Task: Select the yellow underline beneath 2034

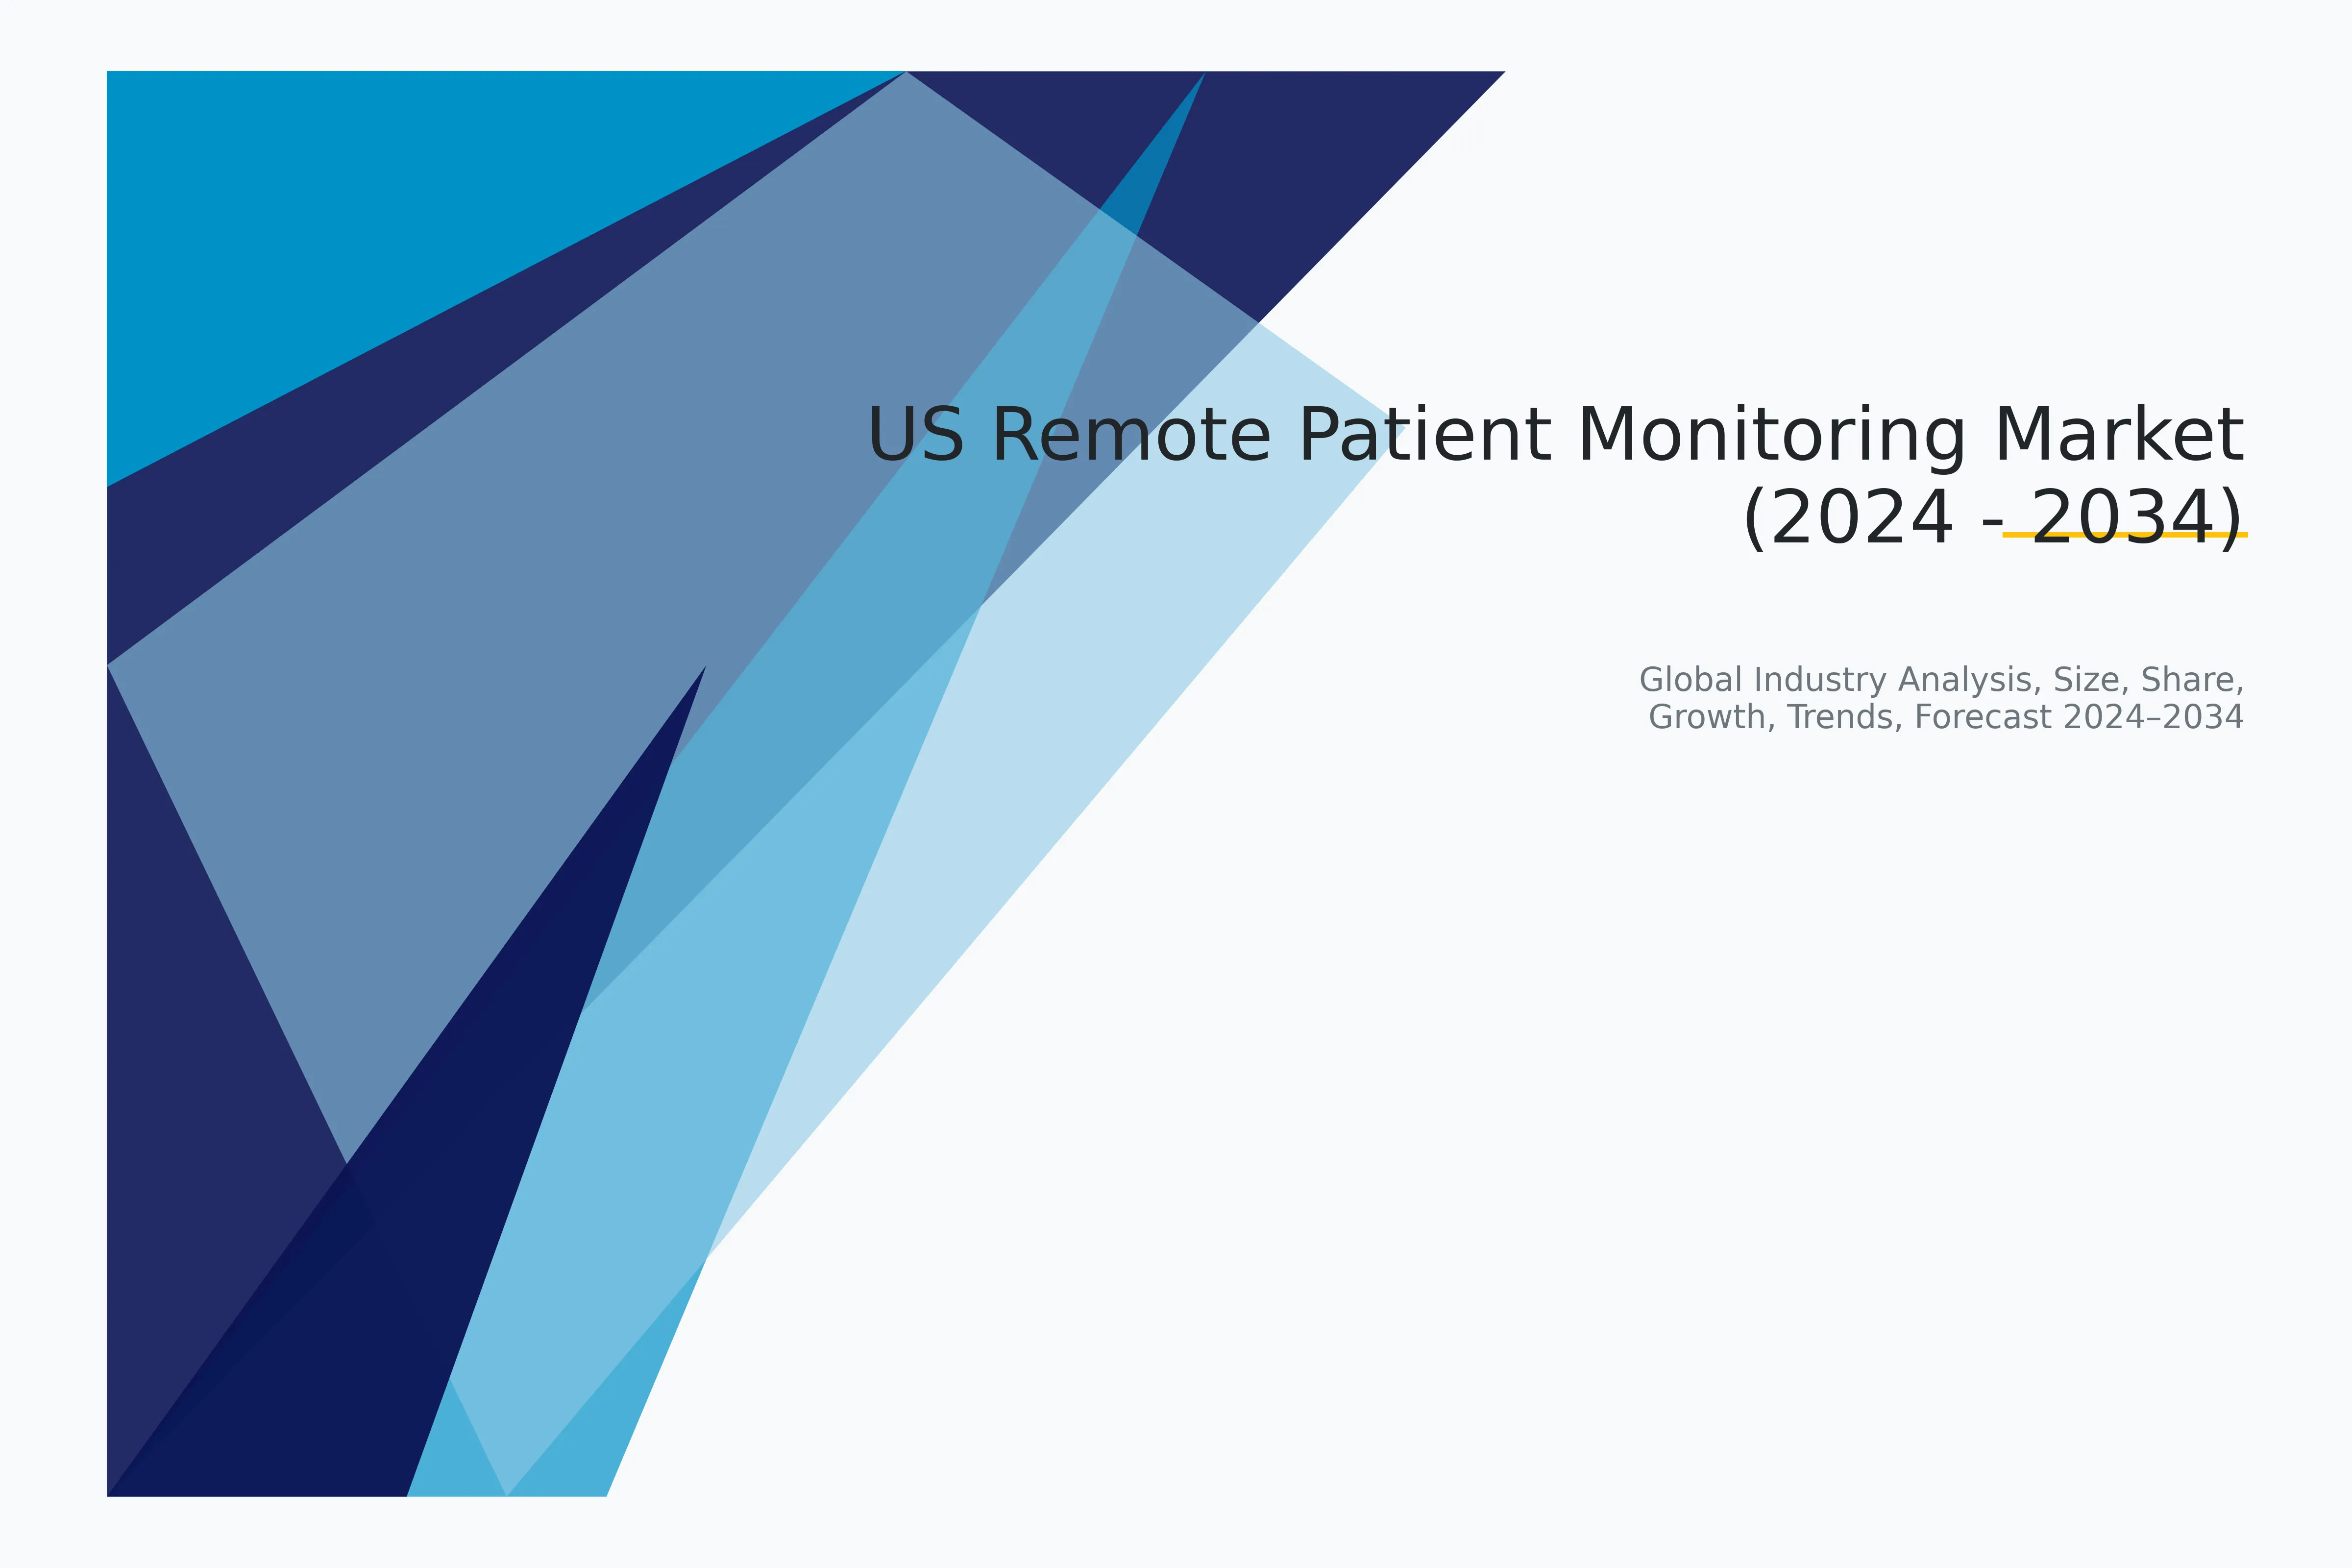Action: pos(2124,536)
